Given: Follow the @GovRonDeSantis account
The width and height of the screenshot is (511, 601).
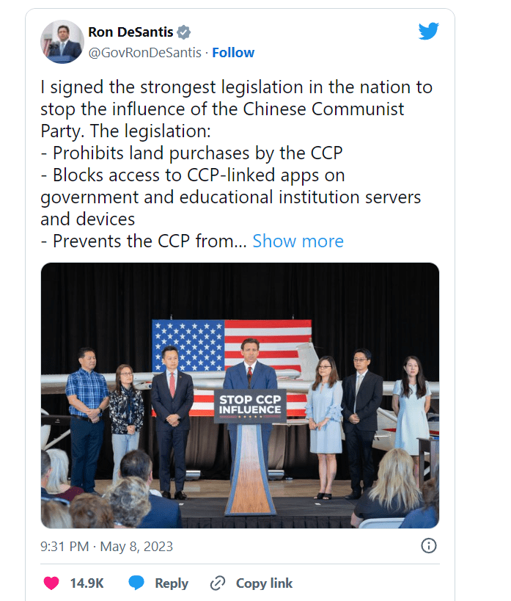Looking at the screenshot, I should [x=233, y=52].
